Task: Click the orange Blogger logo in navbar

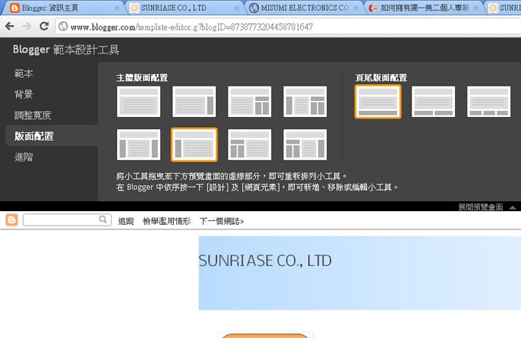Action: (x=11, y=220)
